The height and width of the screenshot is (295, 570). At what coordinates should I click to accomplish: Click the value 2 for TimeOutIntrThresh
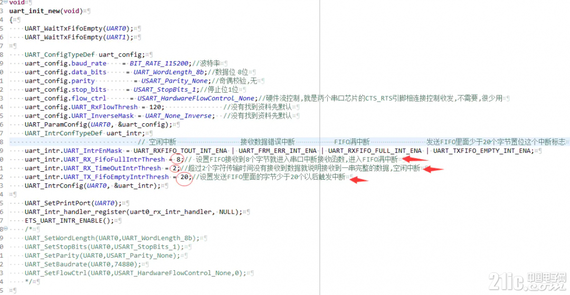click(175, 168)
